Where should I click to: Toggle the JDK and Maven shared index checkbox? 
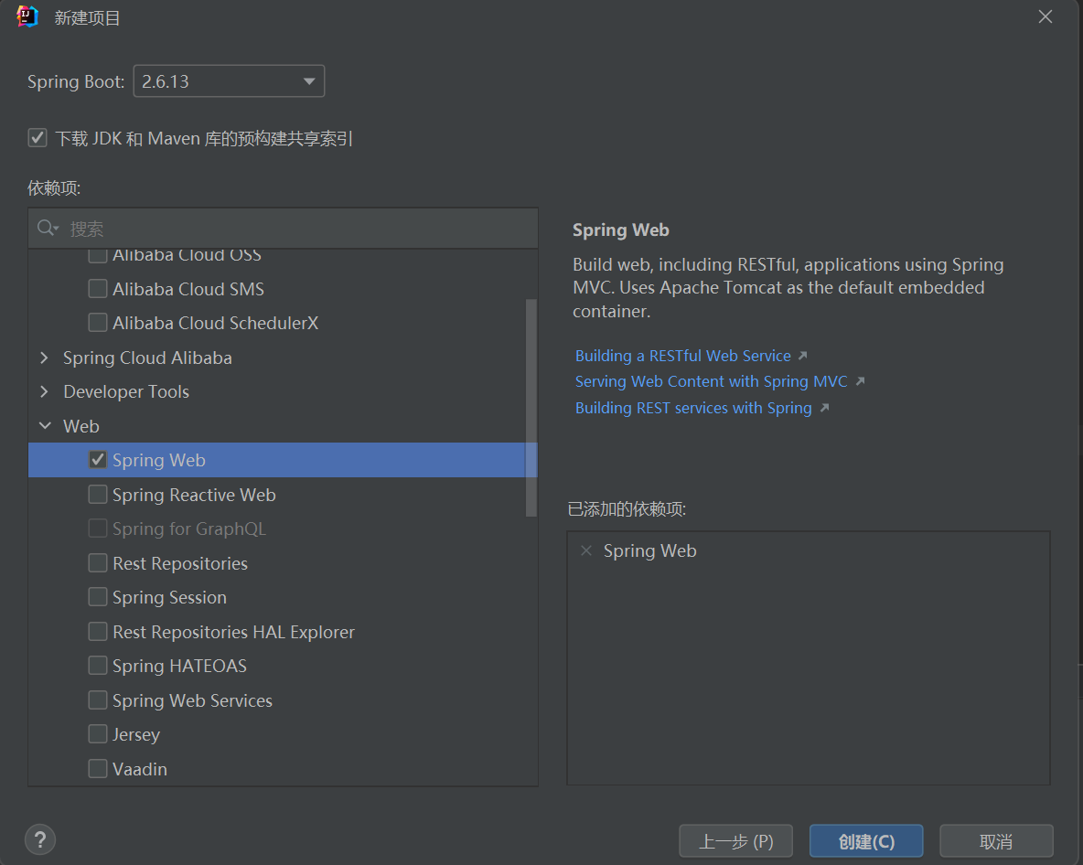[38, 138]
